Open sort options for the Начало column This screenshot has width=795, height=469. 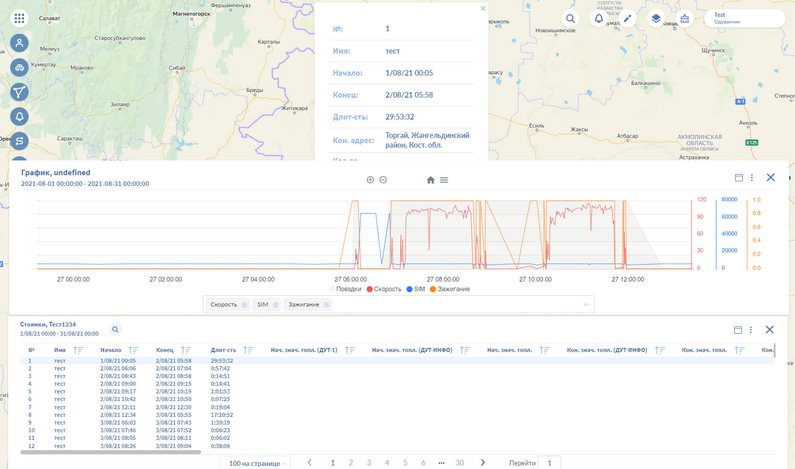(134, 350)
